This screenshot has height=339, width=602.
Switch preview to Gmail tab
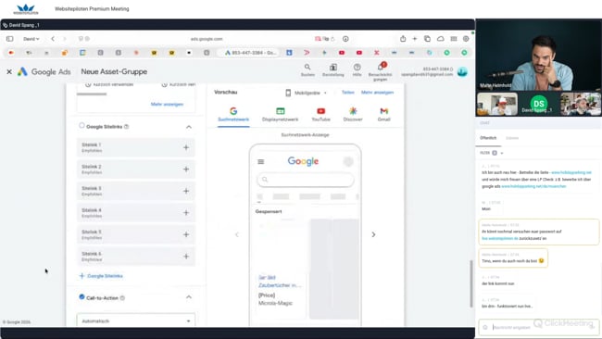click(x=384, y=115)
